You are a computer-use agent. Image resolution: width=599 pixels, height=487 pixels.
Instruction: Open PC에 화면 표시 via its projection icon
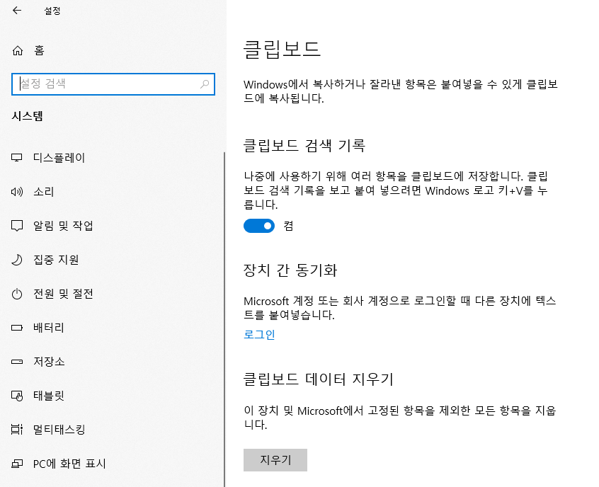[x=18, y=464]
